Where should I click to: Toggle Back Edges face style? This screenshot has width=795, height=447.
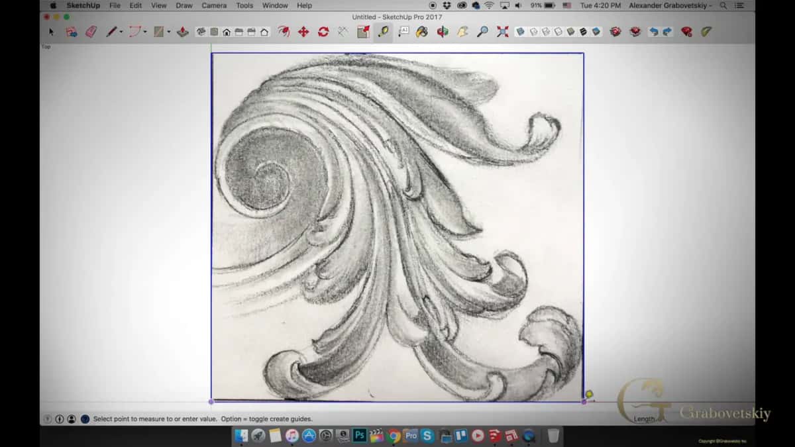click(x=533, y=32)
